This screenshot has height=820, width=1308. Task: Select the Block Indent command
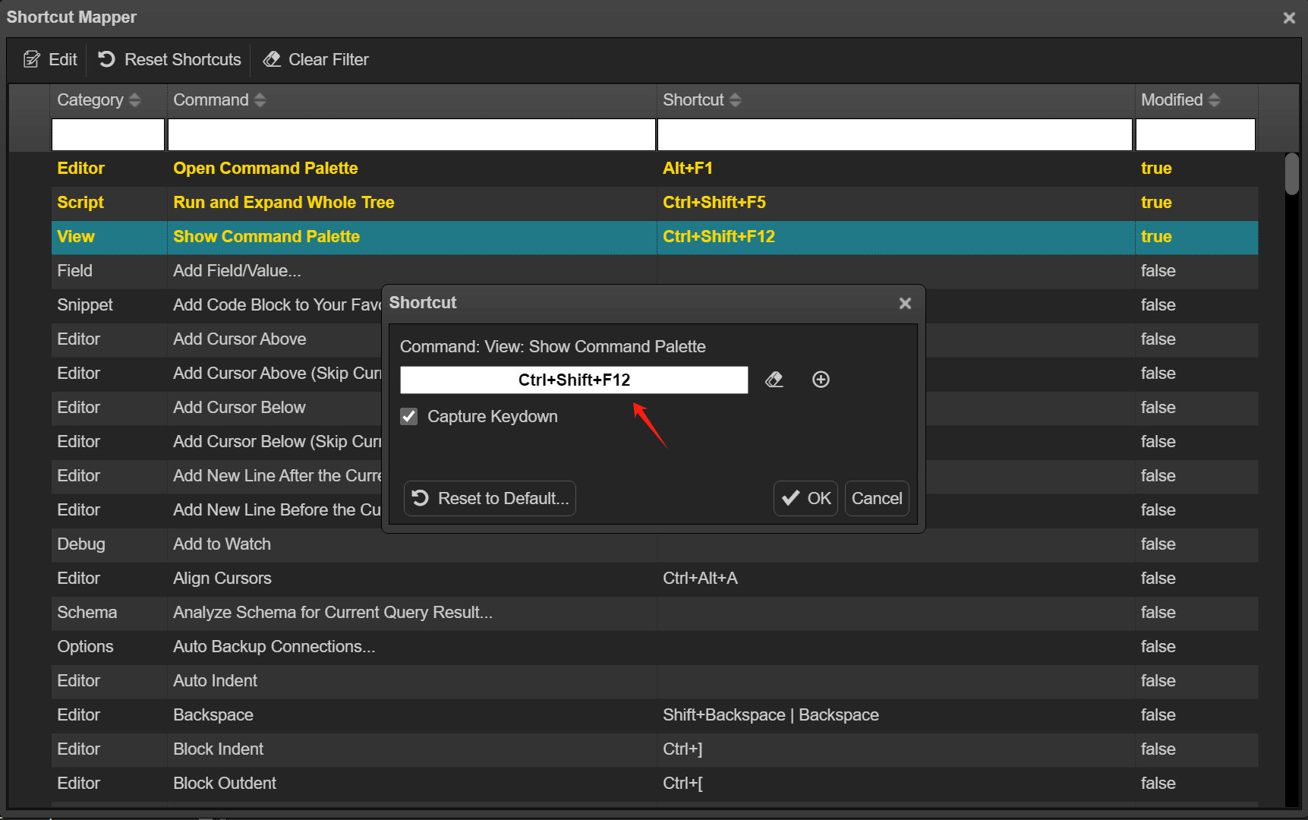(218, 749)
